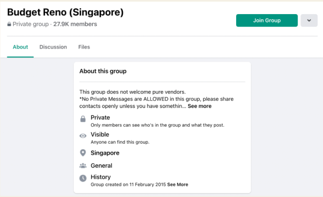
Task: Click the lock icon beside Private group
Action: pyautogui.click(x=9, y=24)
